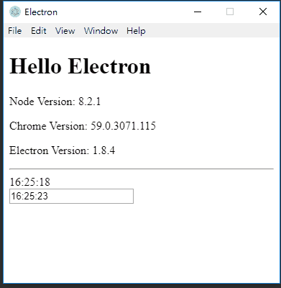The image size is (281, 288).
Task: Click the Electron window title text
Action: click(41, 12)
